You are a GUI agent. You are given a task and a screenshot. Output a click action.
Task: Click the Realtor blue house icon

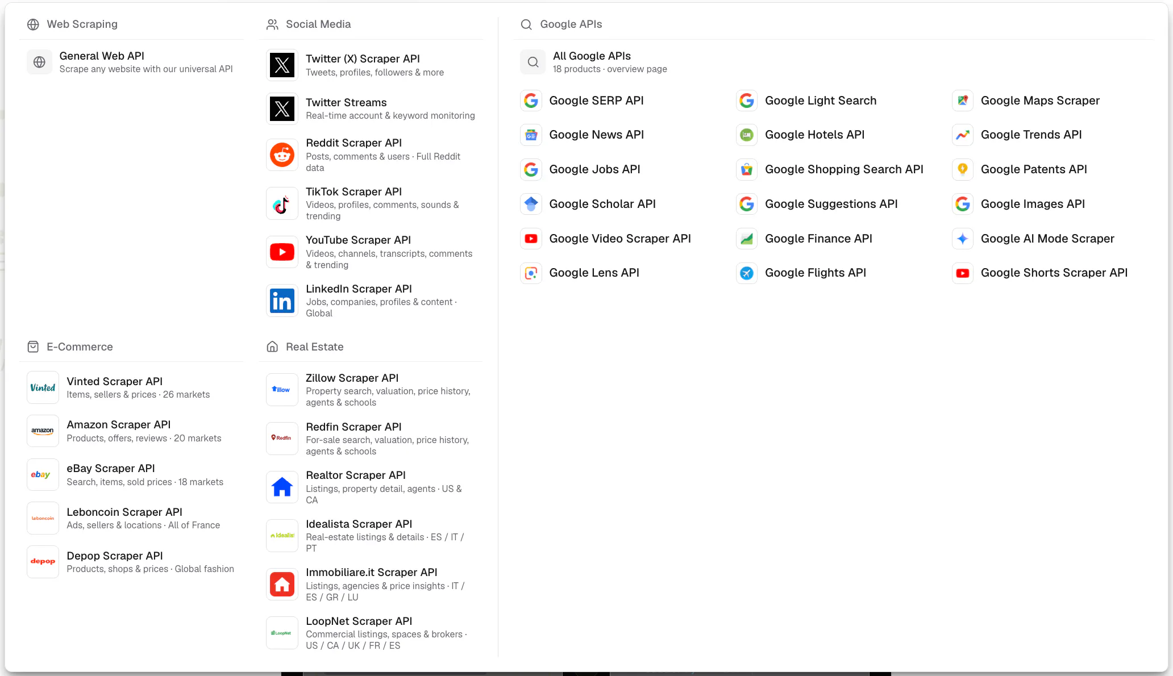pyautogui.click(x=282, y=487)
